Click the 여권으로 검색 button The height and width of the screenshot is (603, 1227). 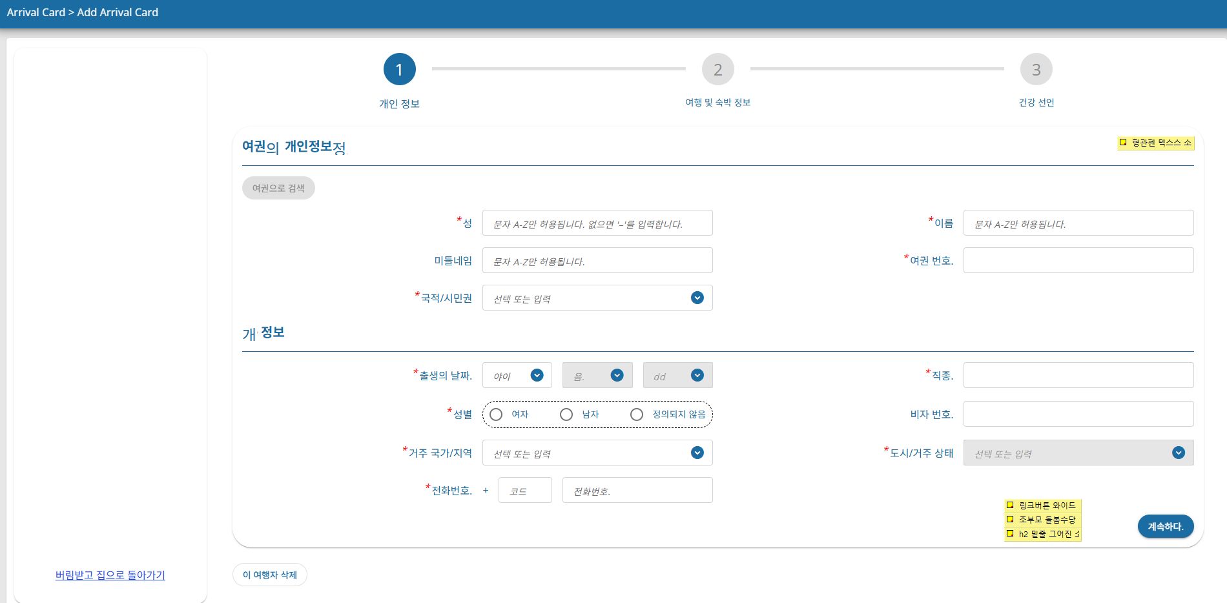tap(278, 188)
